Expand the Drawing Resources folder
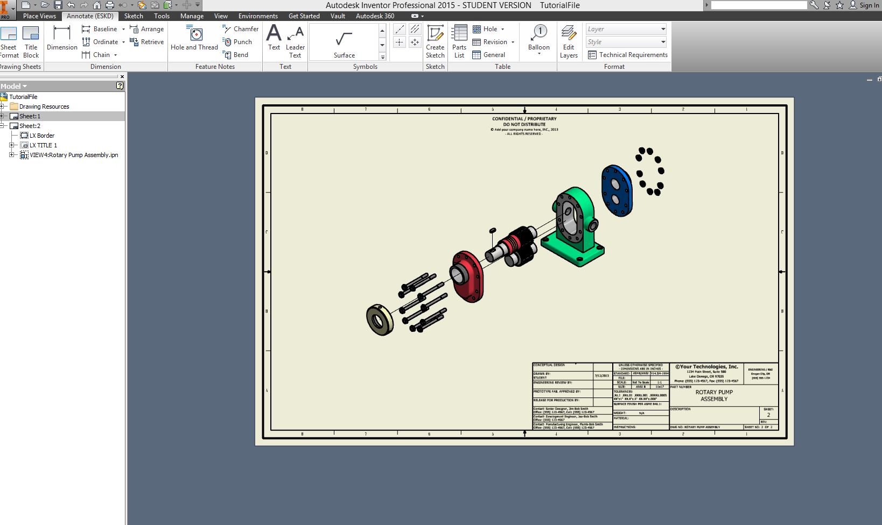 pyautogui.click(x=2, y=107)
